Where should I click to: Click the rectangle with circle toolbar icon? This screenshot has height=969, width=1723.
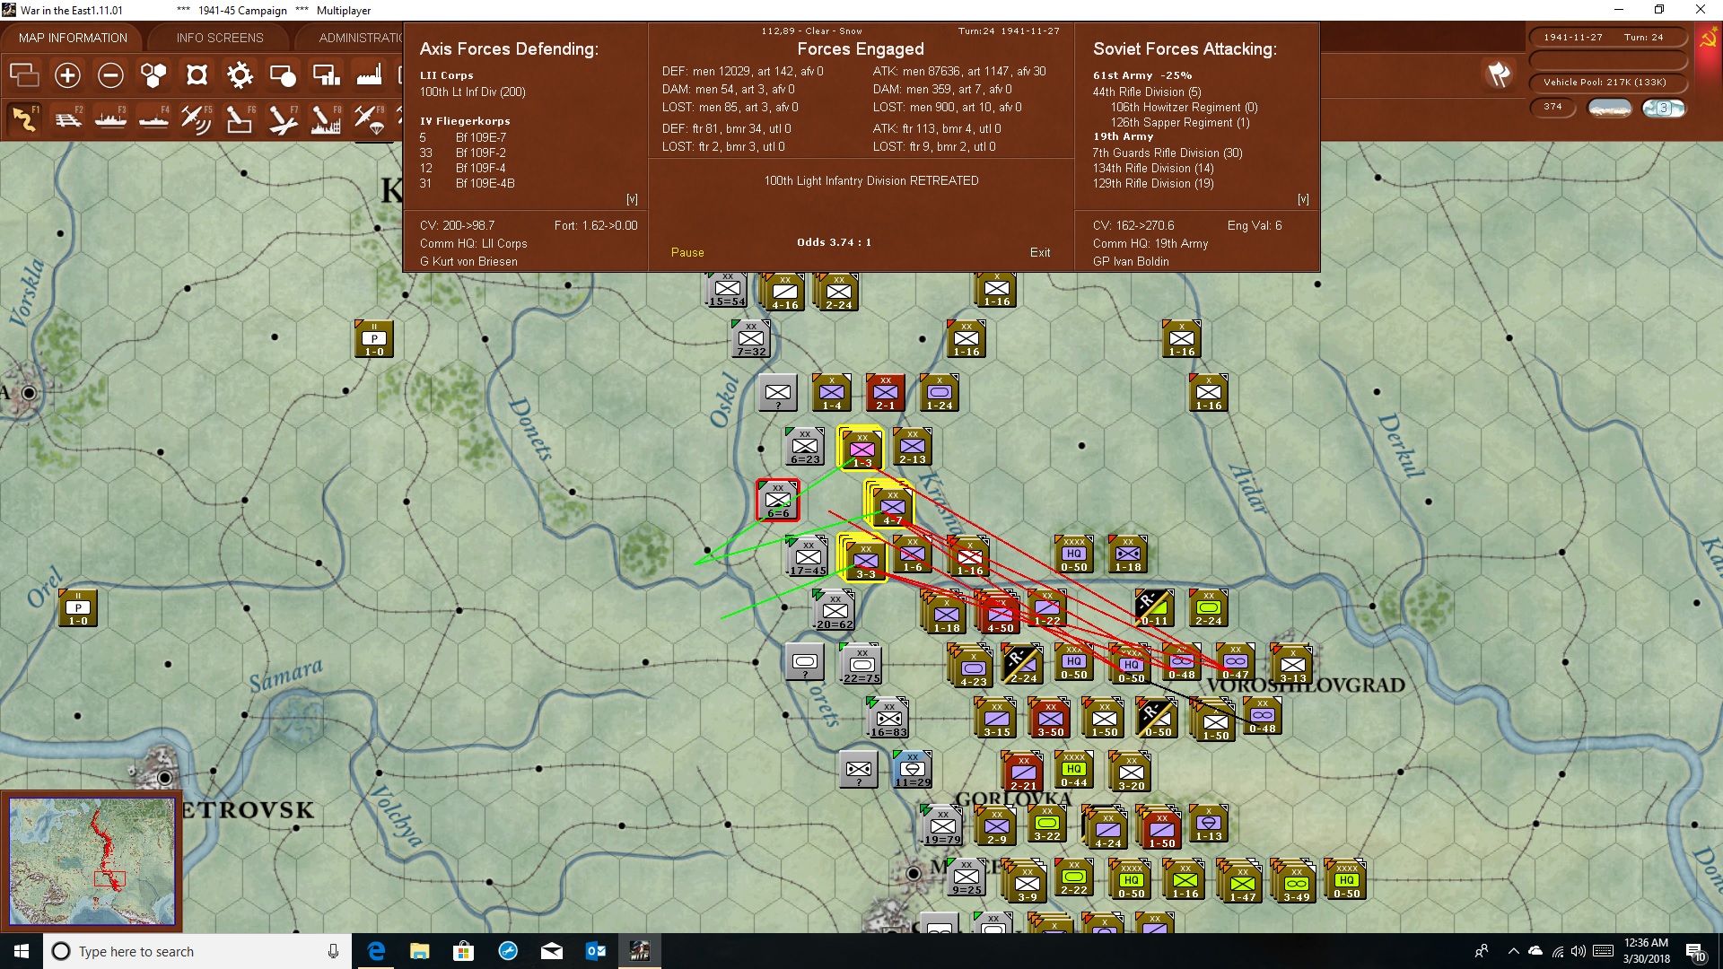pyautogui.click(x=283, y=75)
